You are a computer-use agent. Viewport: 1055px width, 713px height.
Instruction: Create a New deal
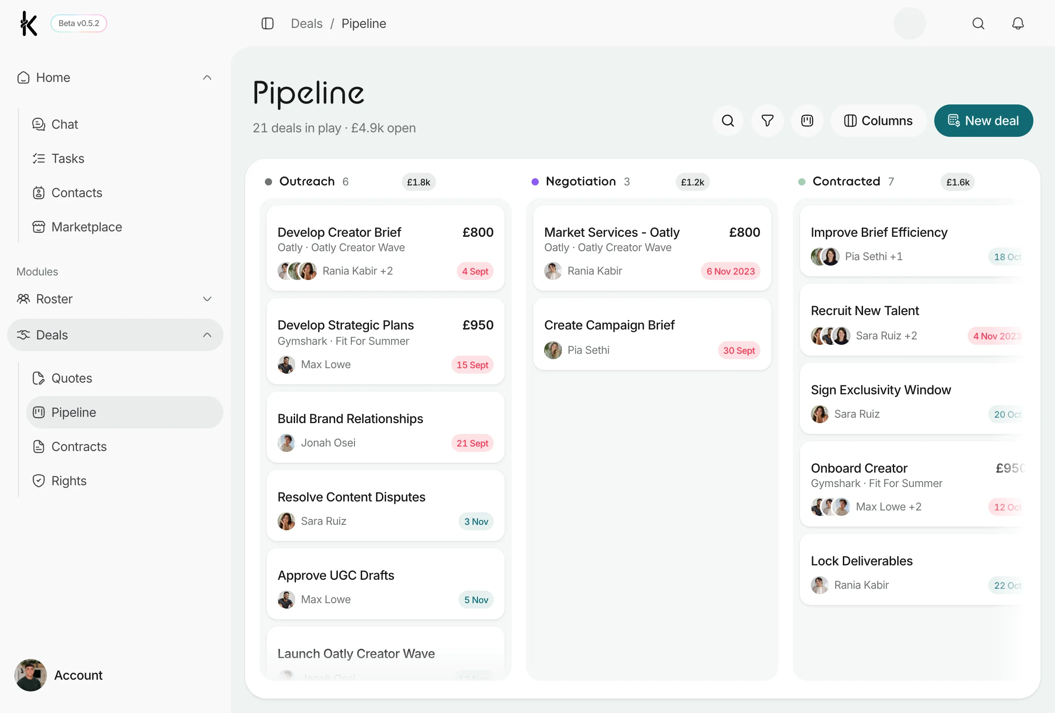tap(983, 121)
